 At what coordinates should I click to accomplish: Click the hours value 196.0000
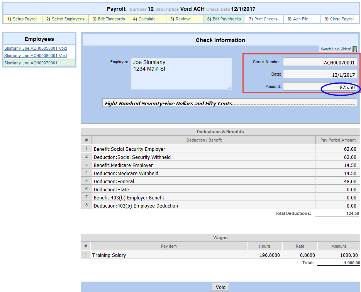(269, 255)
